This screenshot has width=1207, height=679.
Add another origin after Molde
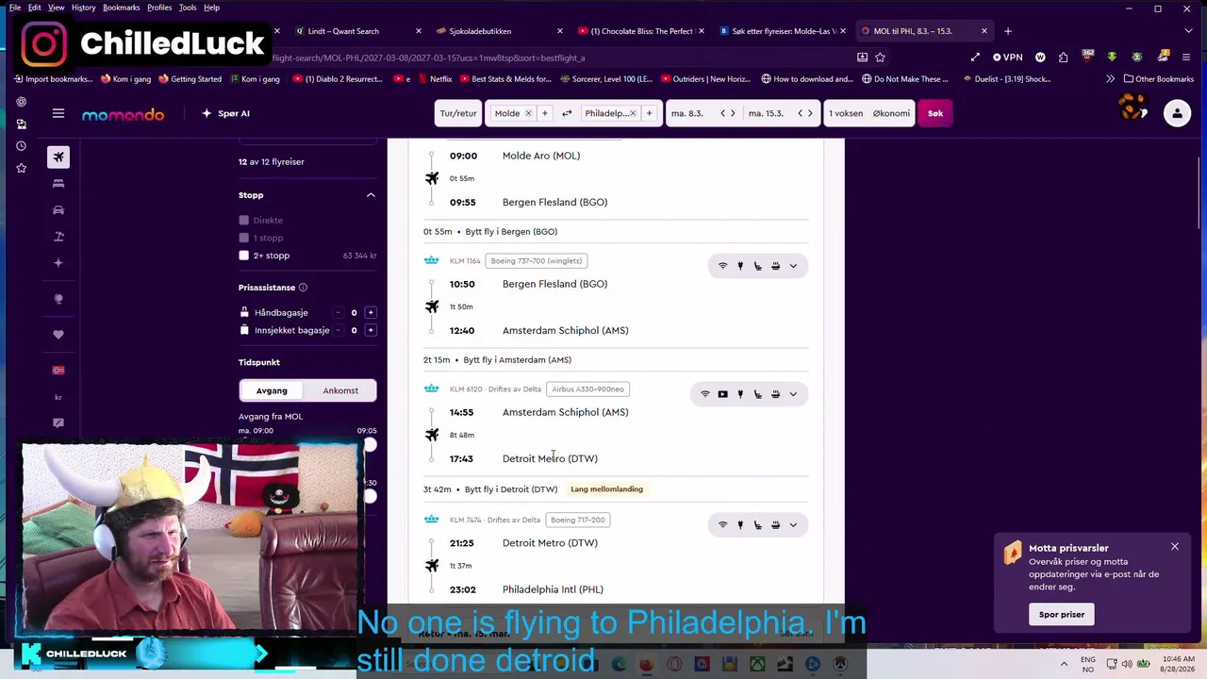[544, 113]
